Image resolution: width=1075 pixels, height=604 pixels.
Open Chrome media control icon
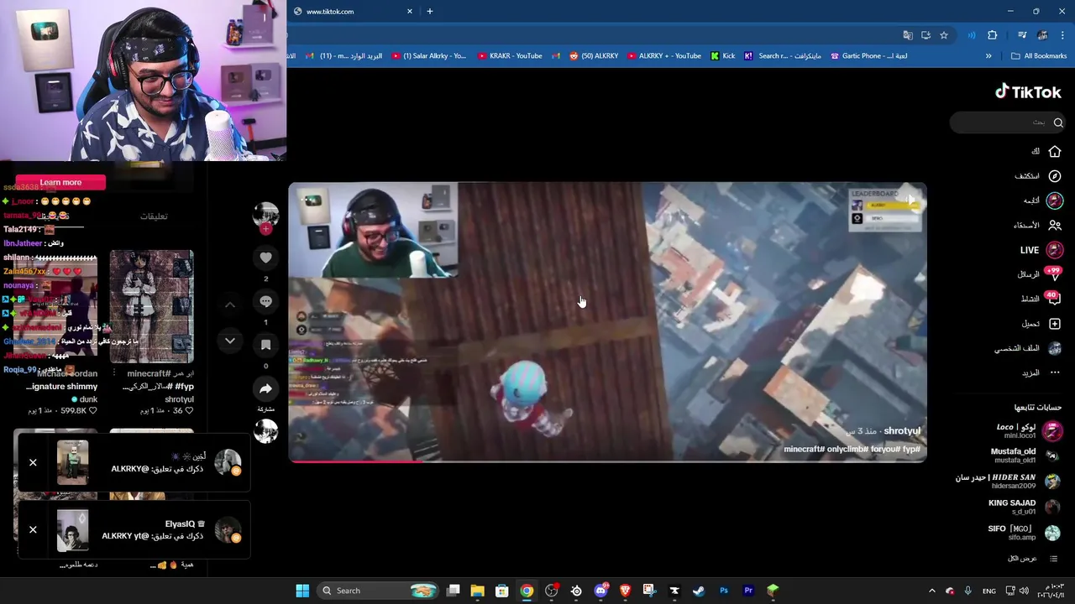click(x=1022, y=35)
